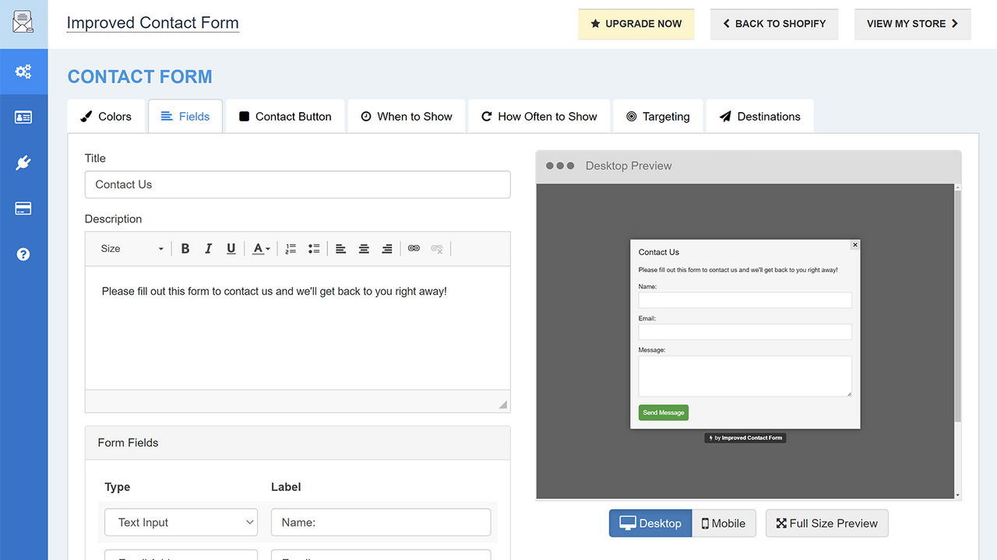This screenshot has width=997, height=560.
Task: Insert a hyperlink using the link icon
Action: click(x=414, y=248)
